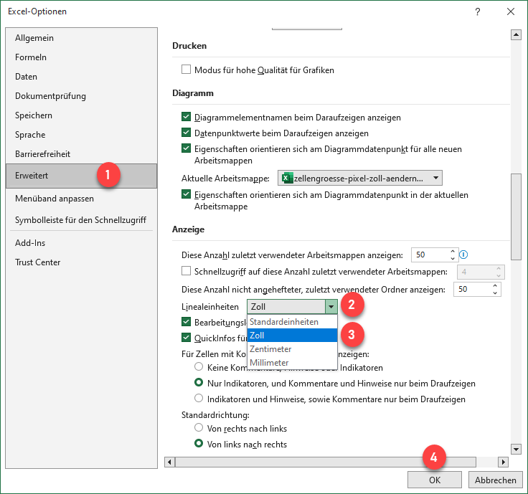Select Millimeter from the unit list
This screenshot has width=528, height=494.
292,362
